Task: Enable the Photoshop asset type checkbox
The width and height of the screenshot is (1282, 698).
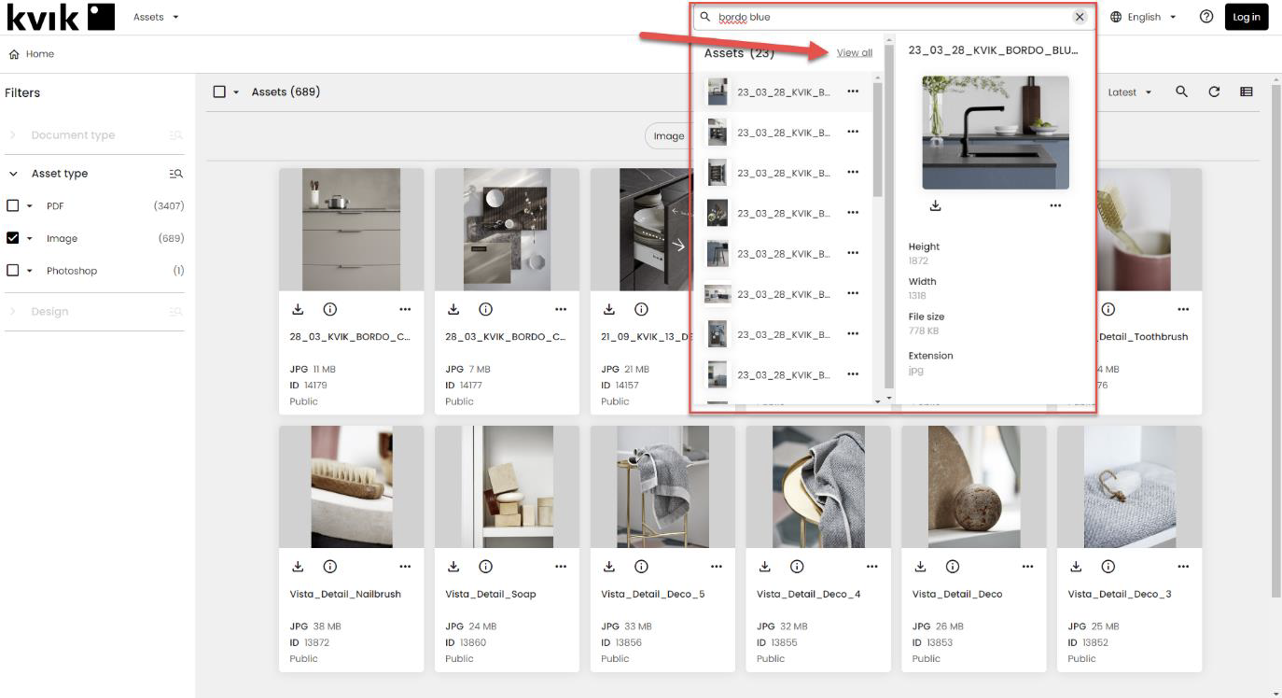Action: 13,270
